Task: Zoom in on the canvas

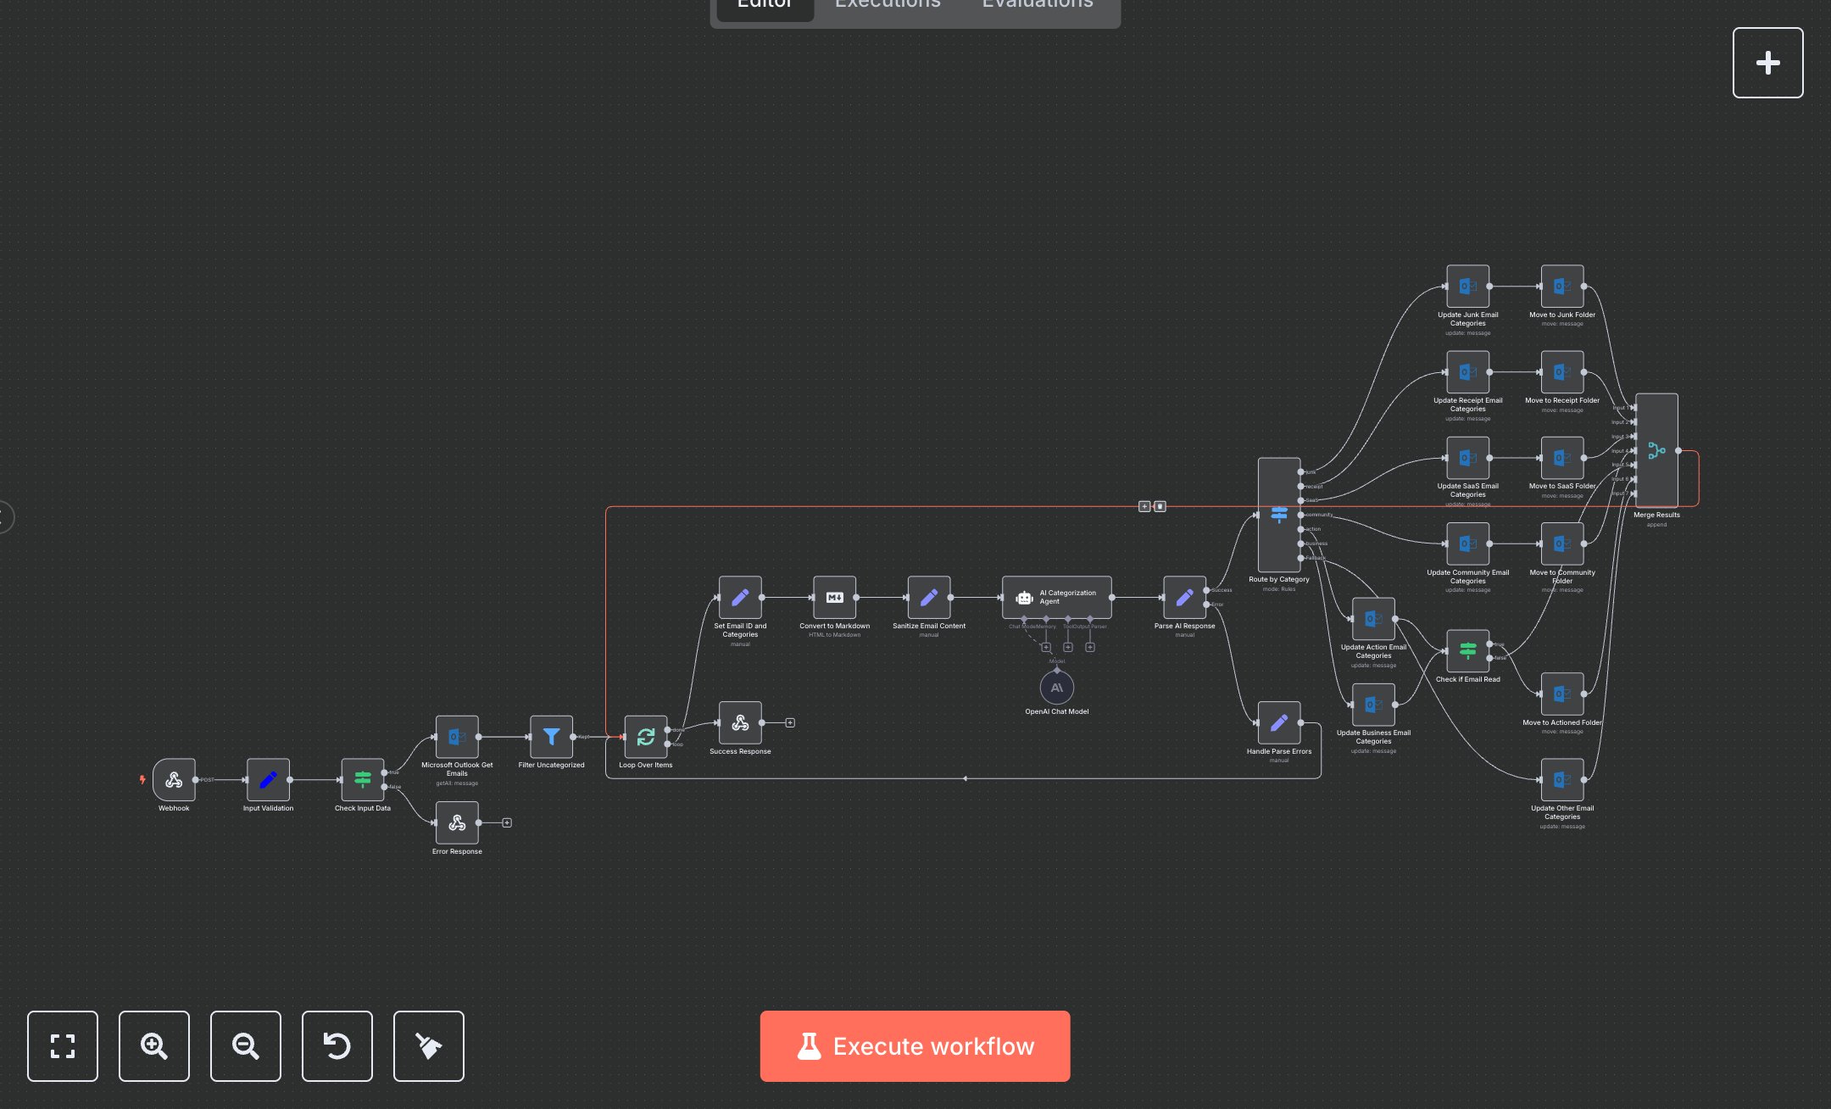Action: coord(154,1046)
